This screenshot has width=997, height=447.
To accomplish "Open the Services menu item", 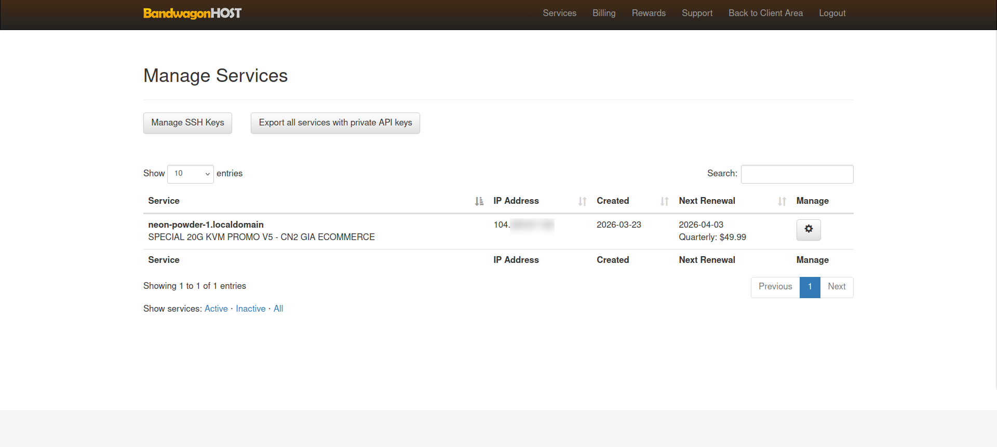I will coord(559,13).
